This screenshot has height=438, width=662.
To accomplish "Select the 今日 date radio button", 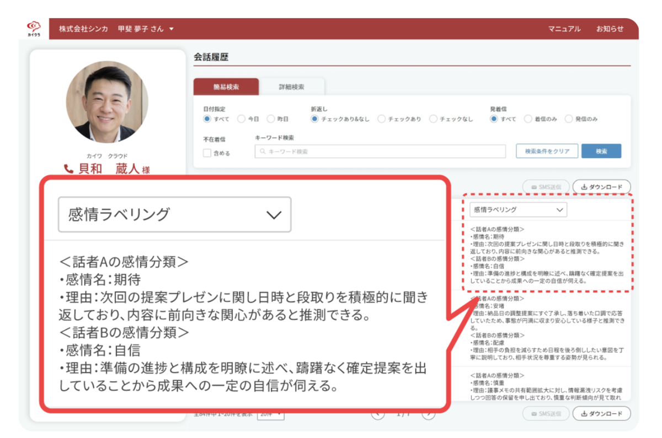I will coord(241,119).
